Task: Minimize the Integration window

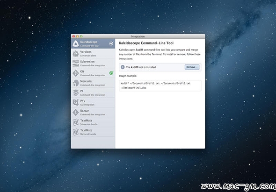Action: [x=77, y=36]
